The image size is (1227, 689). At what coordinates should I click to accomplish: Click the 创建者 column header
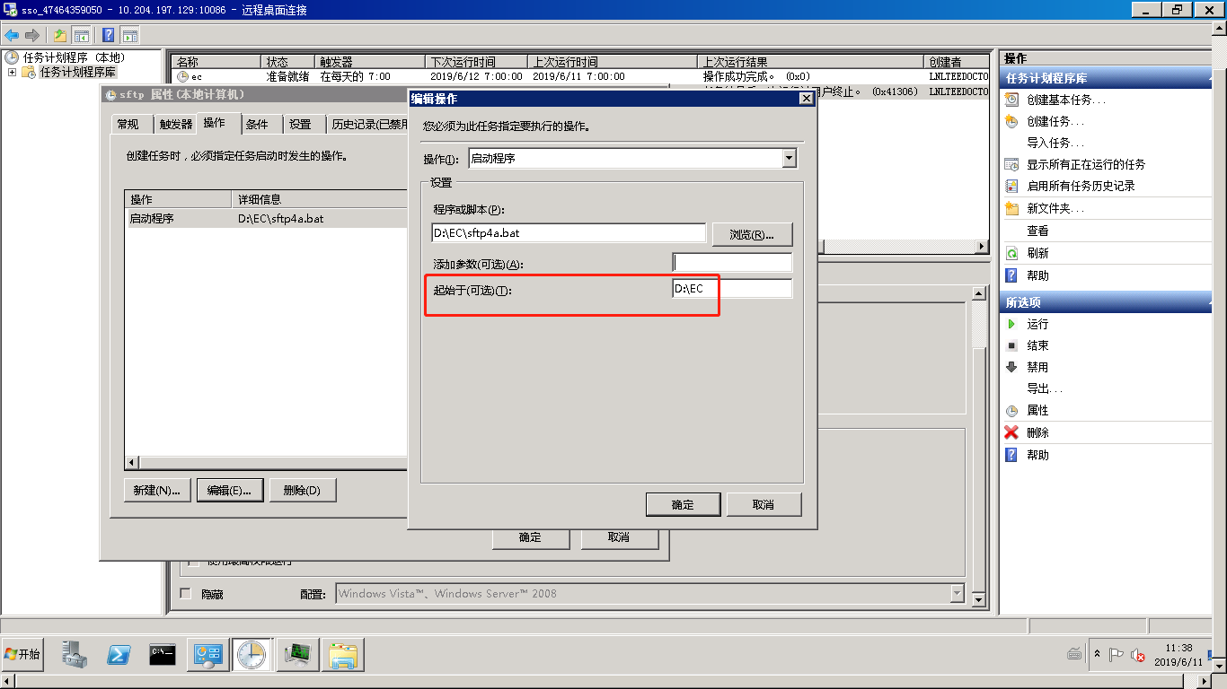click(956, 62)
